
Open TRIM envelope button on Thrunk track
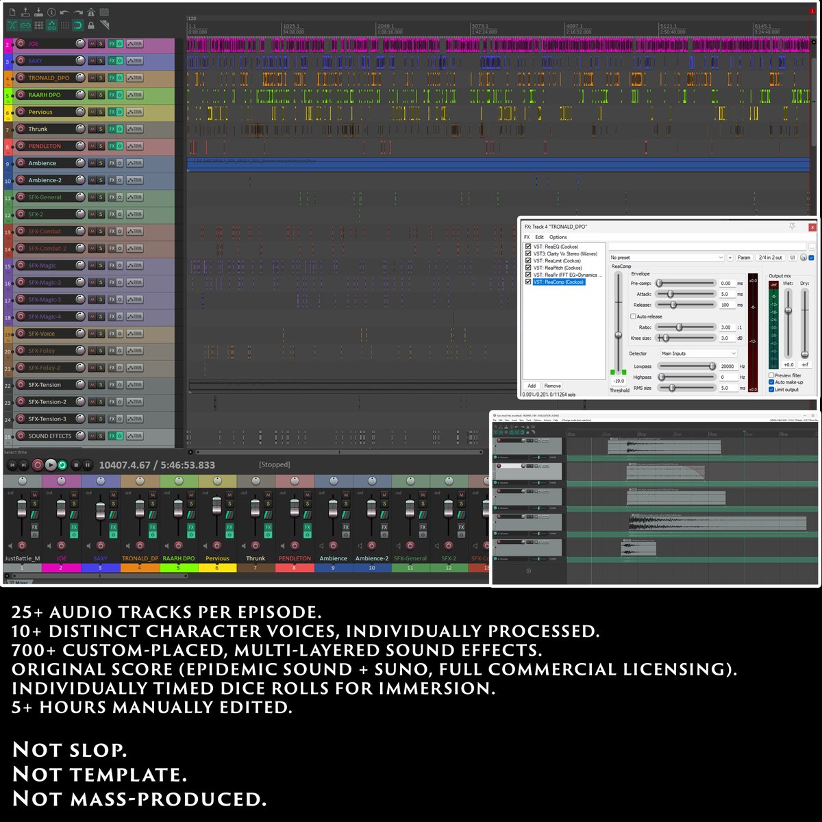(x=134, y=129)
